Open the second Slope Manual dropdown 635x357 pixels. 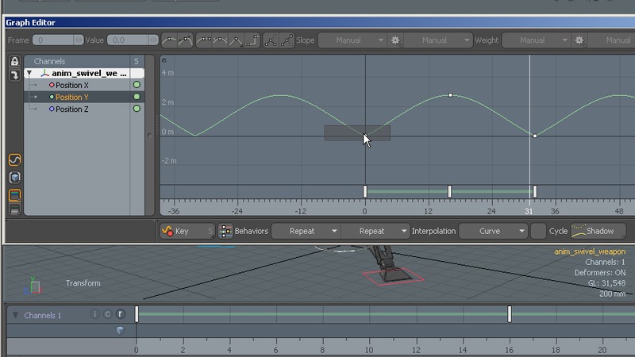point(438,40)
